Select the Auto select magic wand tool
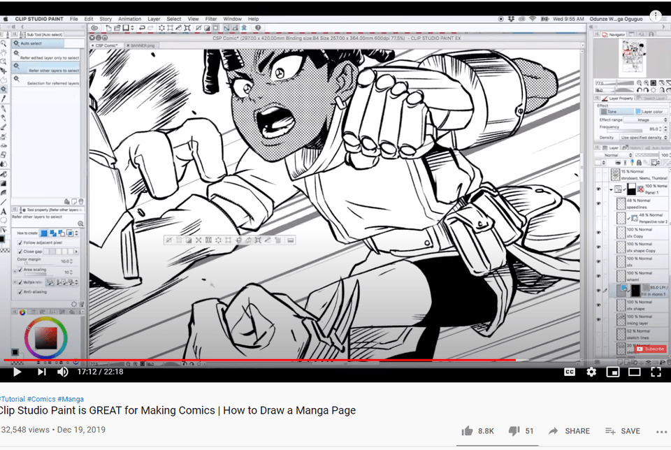This screenshot has height=450, width=671. [x=3, y=89]
